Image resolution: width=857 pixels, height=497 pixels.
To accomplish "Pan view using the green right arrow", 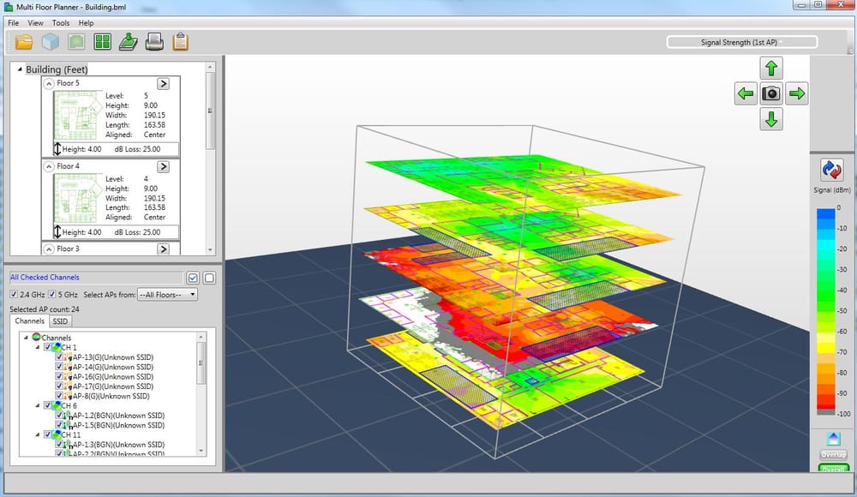I will click(797, 93).
